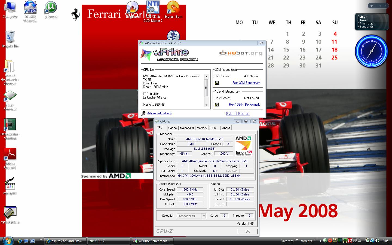Screen dimensions: 392x245
Task: Click the torrents toolbar label
Action: [x=306, y=241]
